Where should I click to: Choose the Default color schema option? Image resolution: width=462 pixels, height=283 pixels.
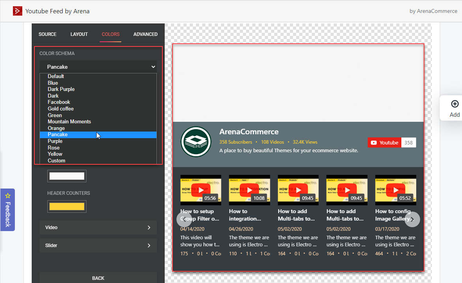(x=98, y=77)
